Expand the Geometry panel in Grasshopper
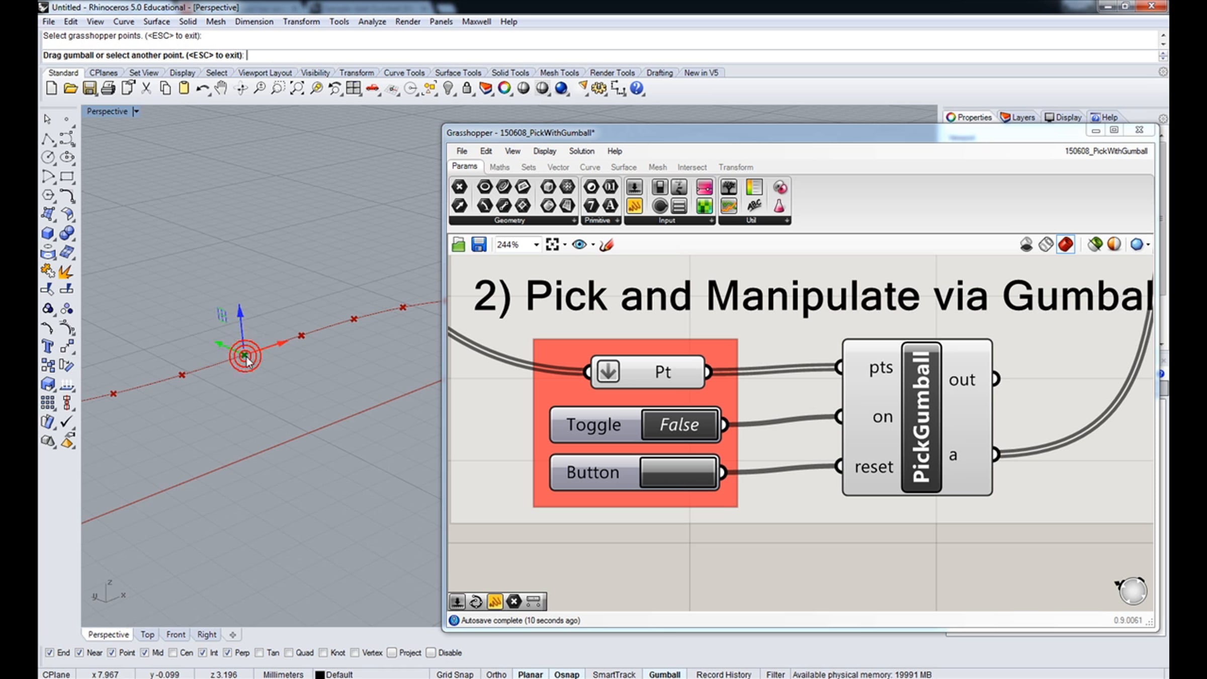Screen dimensions: 1207x679 click(x=574, y=221)
